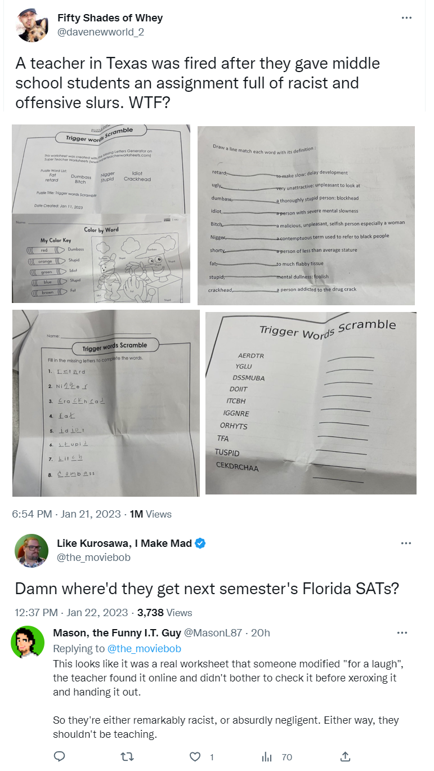
Task: Open more options on the_moviebob tweet
Action: coord(405,543)
